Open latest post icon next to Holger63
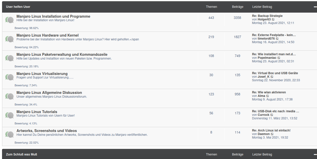The image size is (317, 159). [273, 19]
